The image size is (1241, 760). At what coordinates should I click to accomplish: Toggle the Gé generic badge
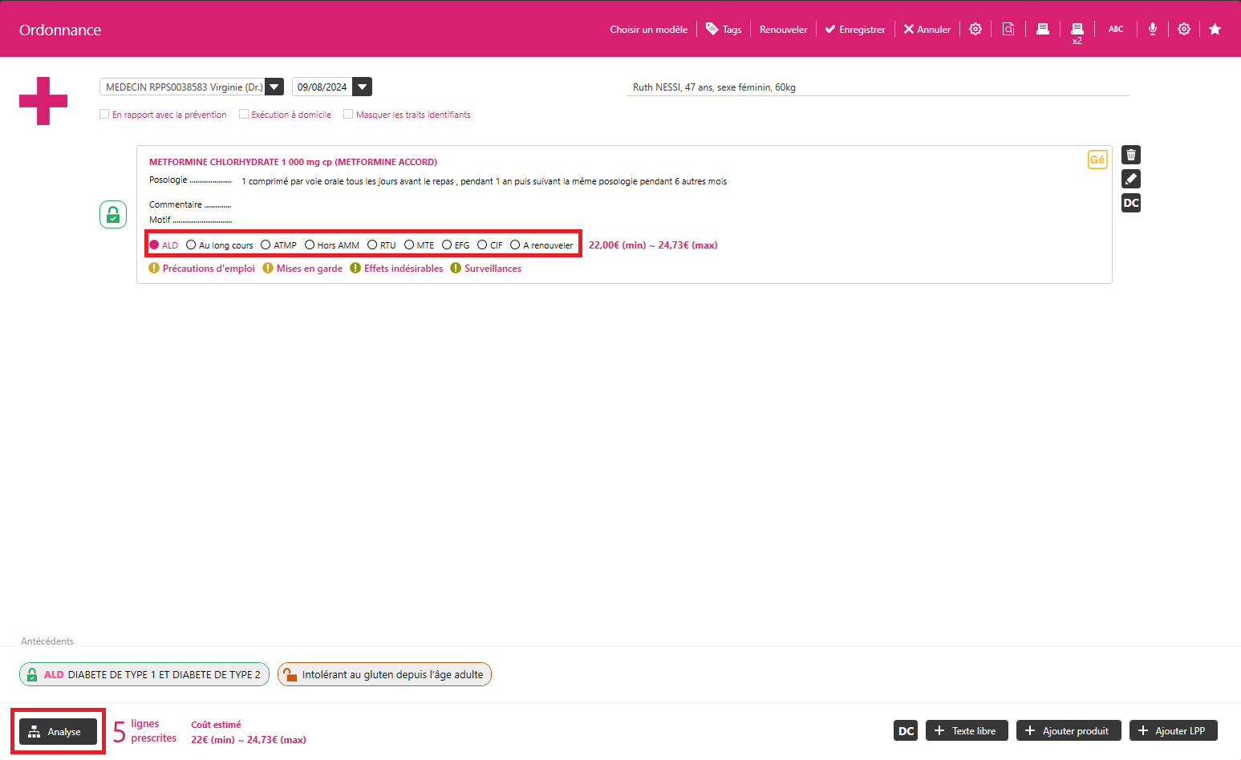click(x=1097, y=160)
